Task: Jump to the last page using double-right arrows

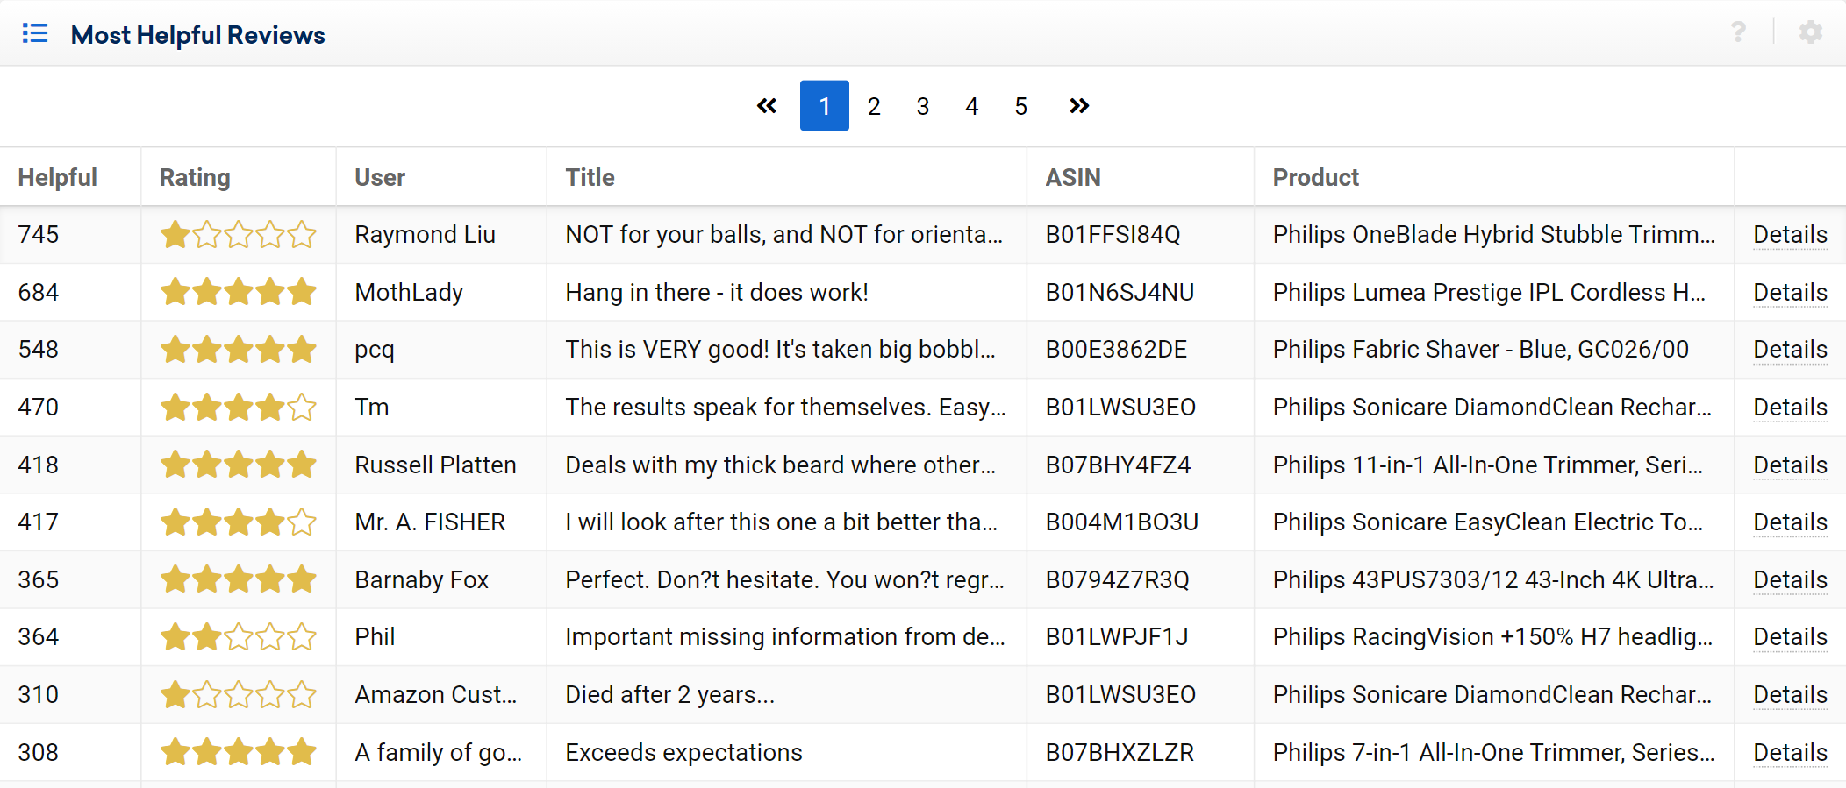Action: pos(1079,106)
